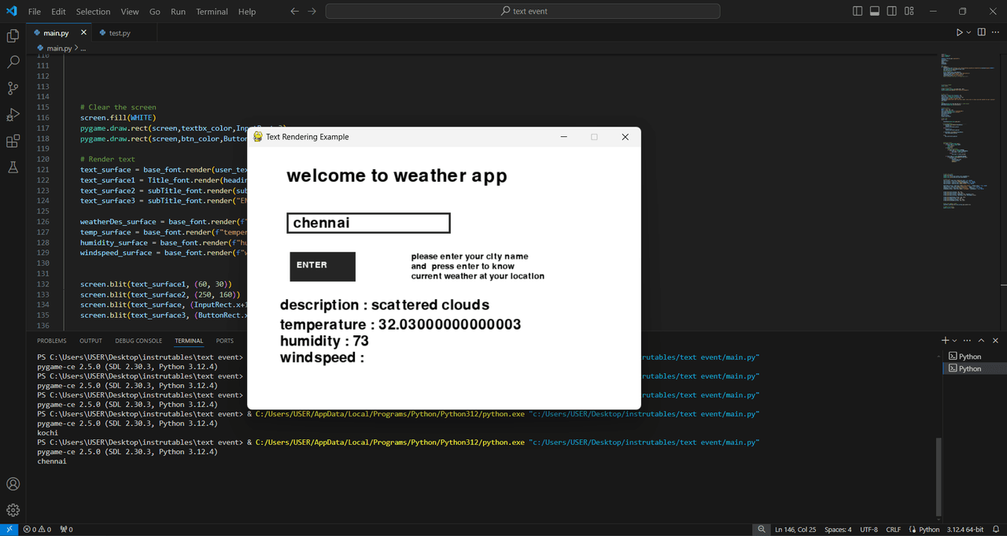The width and height of the screenshot is (1007, 536).
Task: Open the Extensions view
Action: [x=13, y=142]
